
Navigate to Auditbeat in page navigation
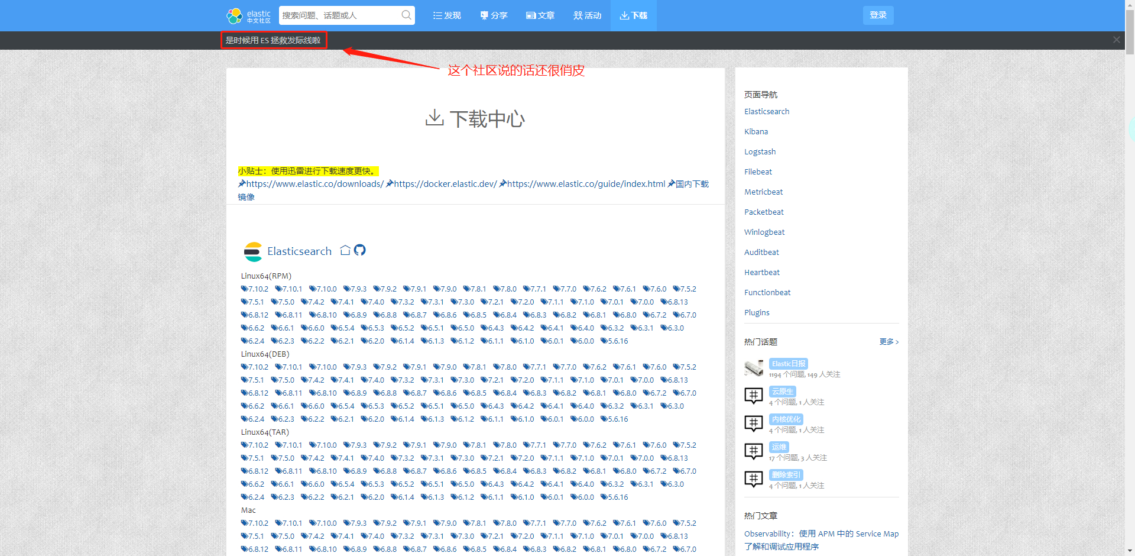pyautogui.click(x=761, y=252)
